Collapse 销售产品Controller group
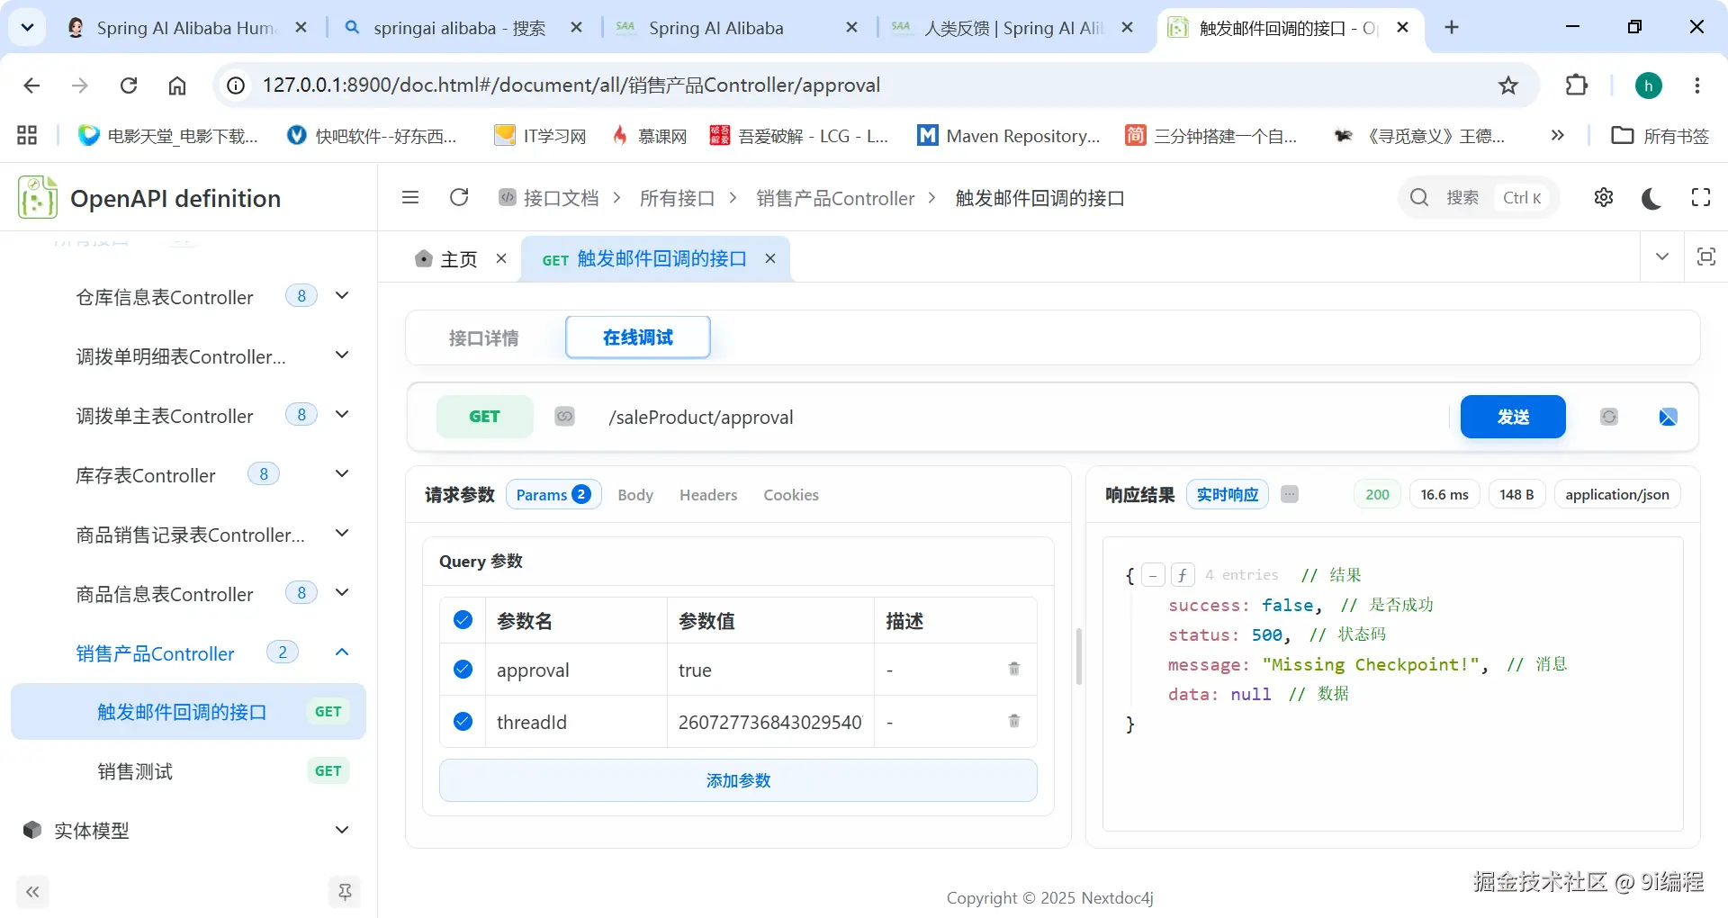 coord(342,652)
